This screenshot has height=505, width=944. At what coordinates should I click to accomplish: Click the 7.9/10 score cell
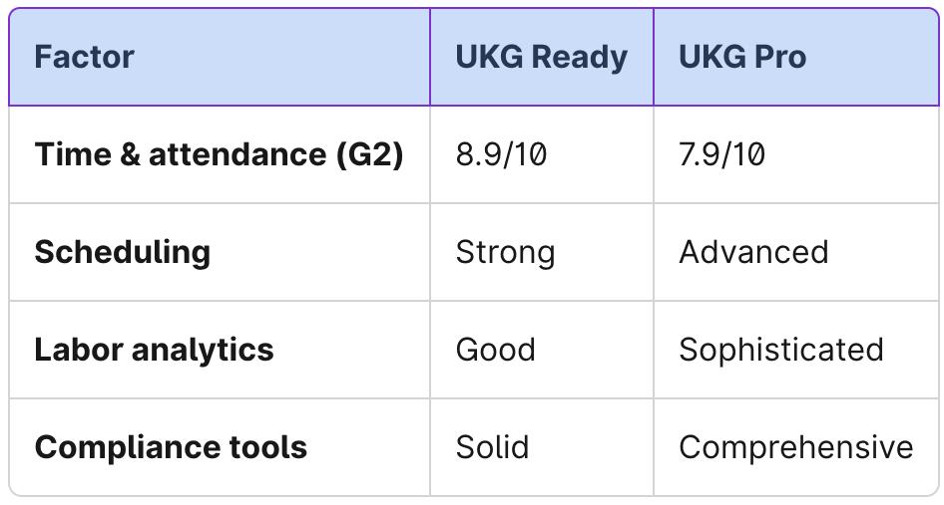[722, 154]
